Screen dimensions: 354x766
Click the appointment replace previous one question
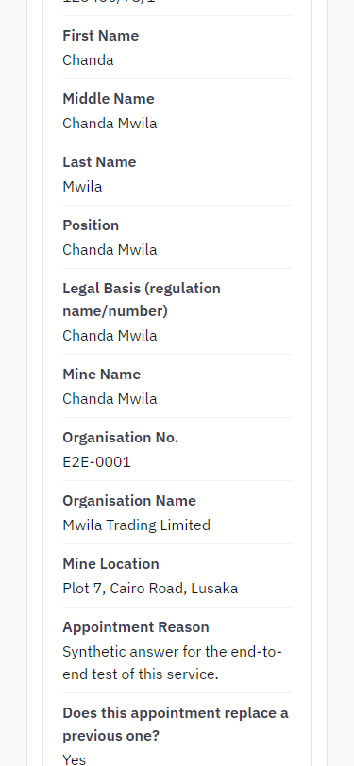pyautogui.click(x=176, y=724)
